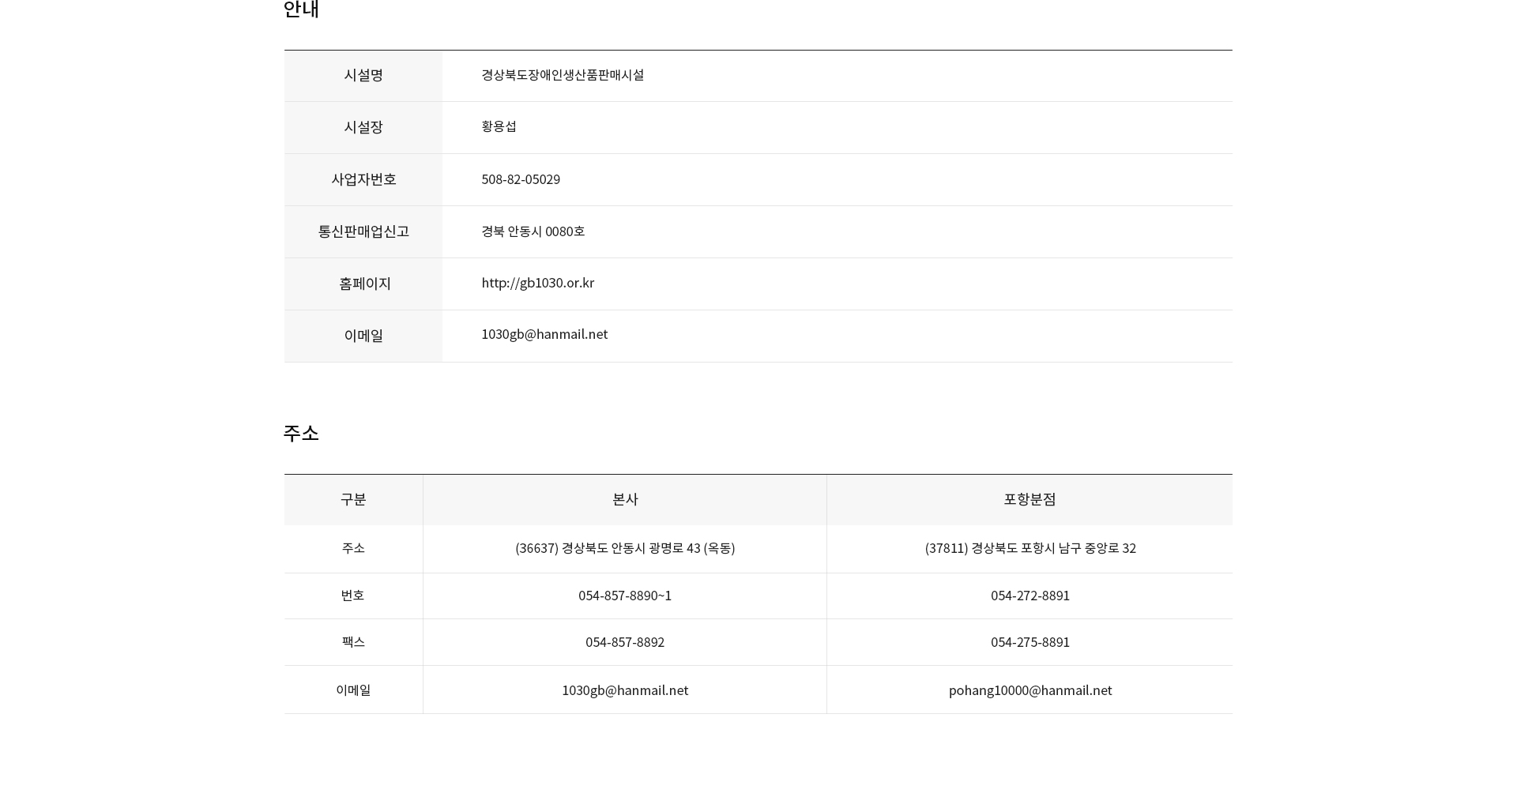This screenshot has width=1517, height=793.
Task: Click the 포항분점 column header
Action: [x=1030, y=499]
